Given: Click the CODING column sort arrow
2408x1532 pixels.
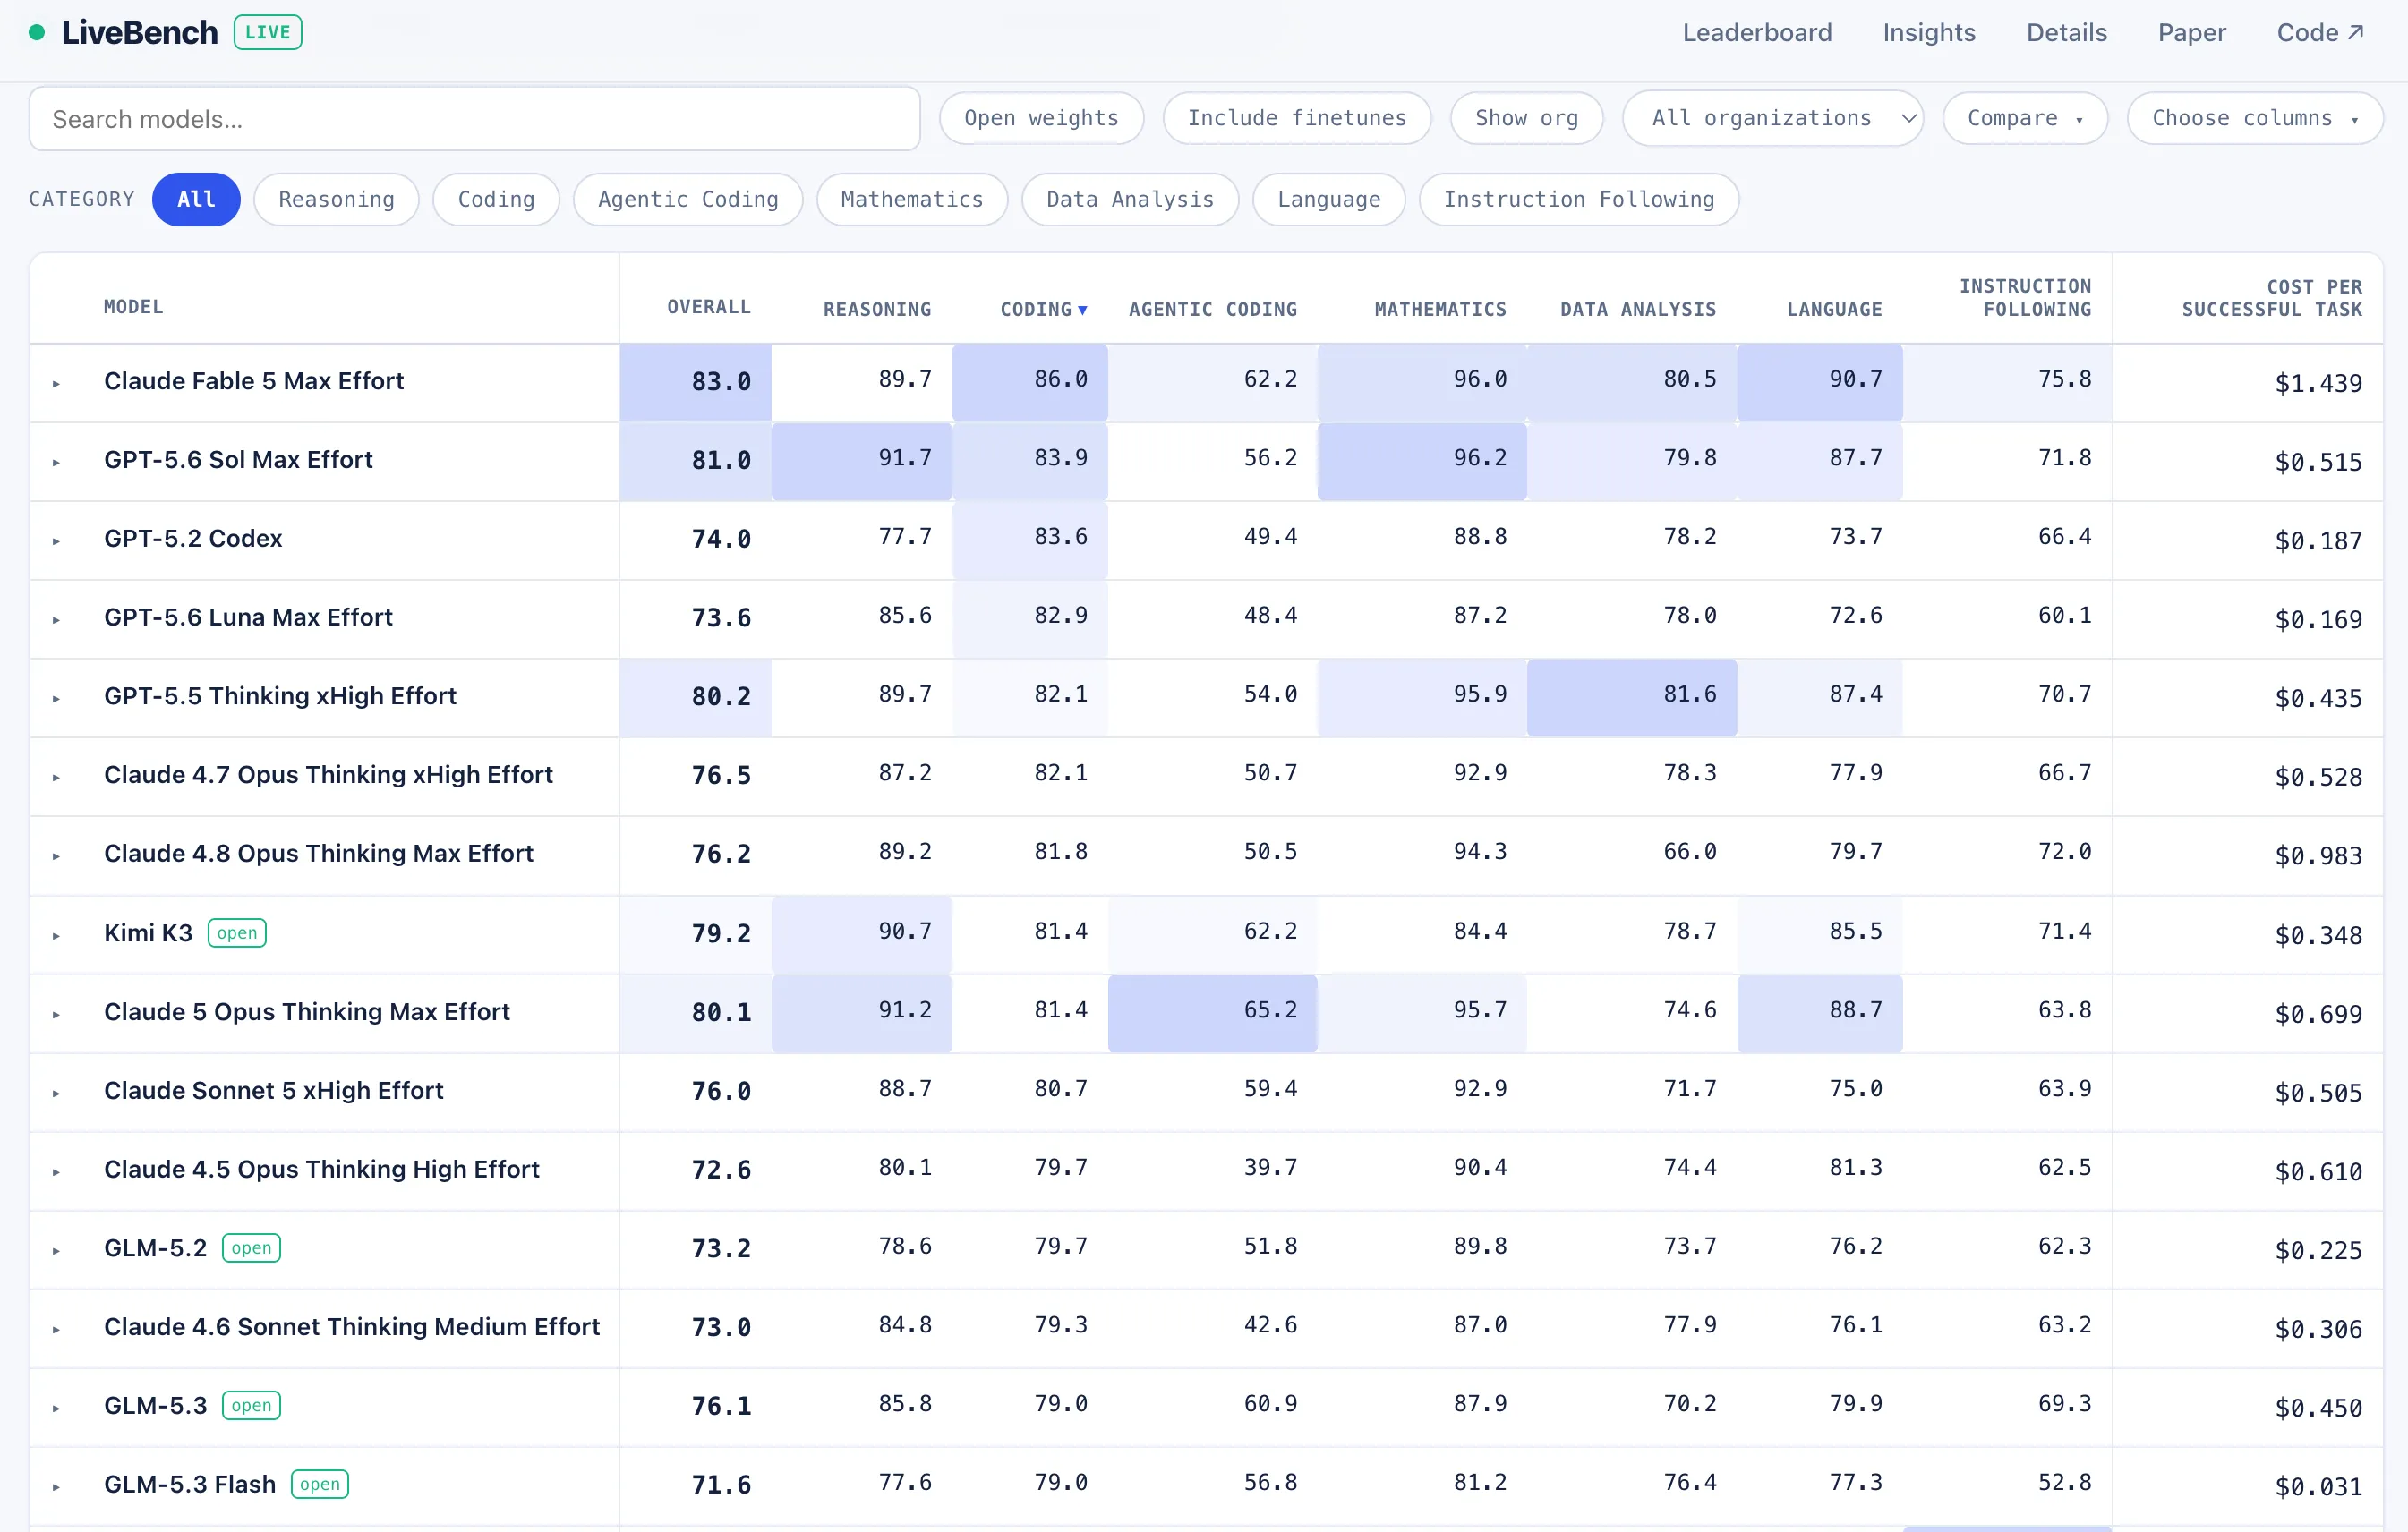Looking at the screenshot, I should click(x=1082, y=310).
